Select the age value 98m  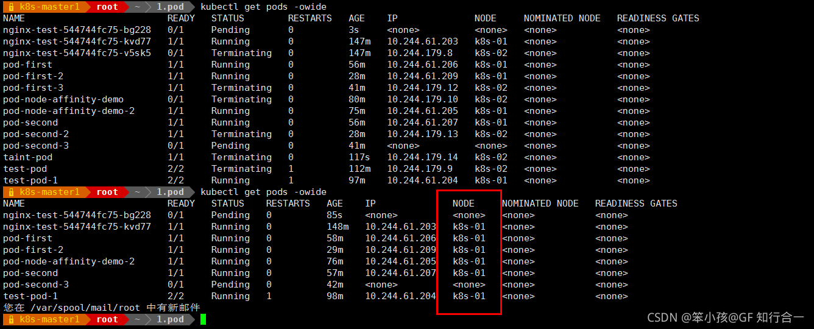click(334, 296)
